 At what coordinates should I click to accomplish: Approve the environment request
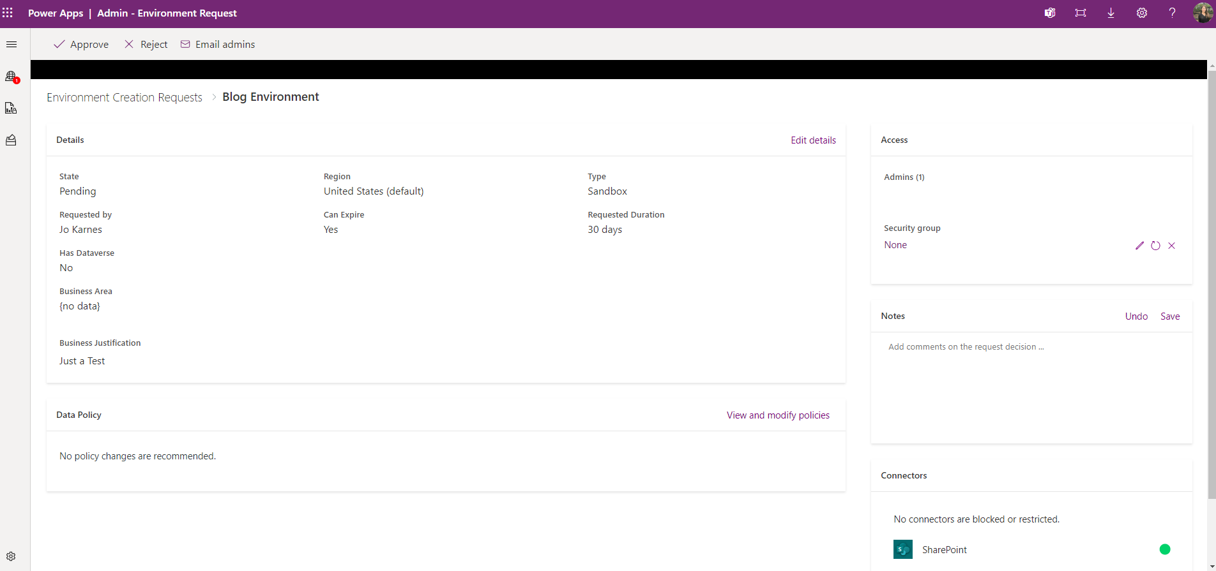click(x=81, y=45)
